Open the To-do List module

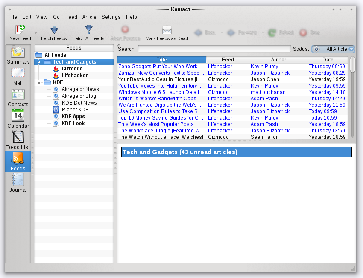click(18, 138)
